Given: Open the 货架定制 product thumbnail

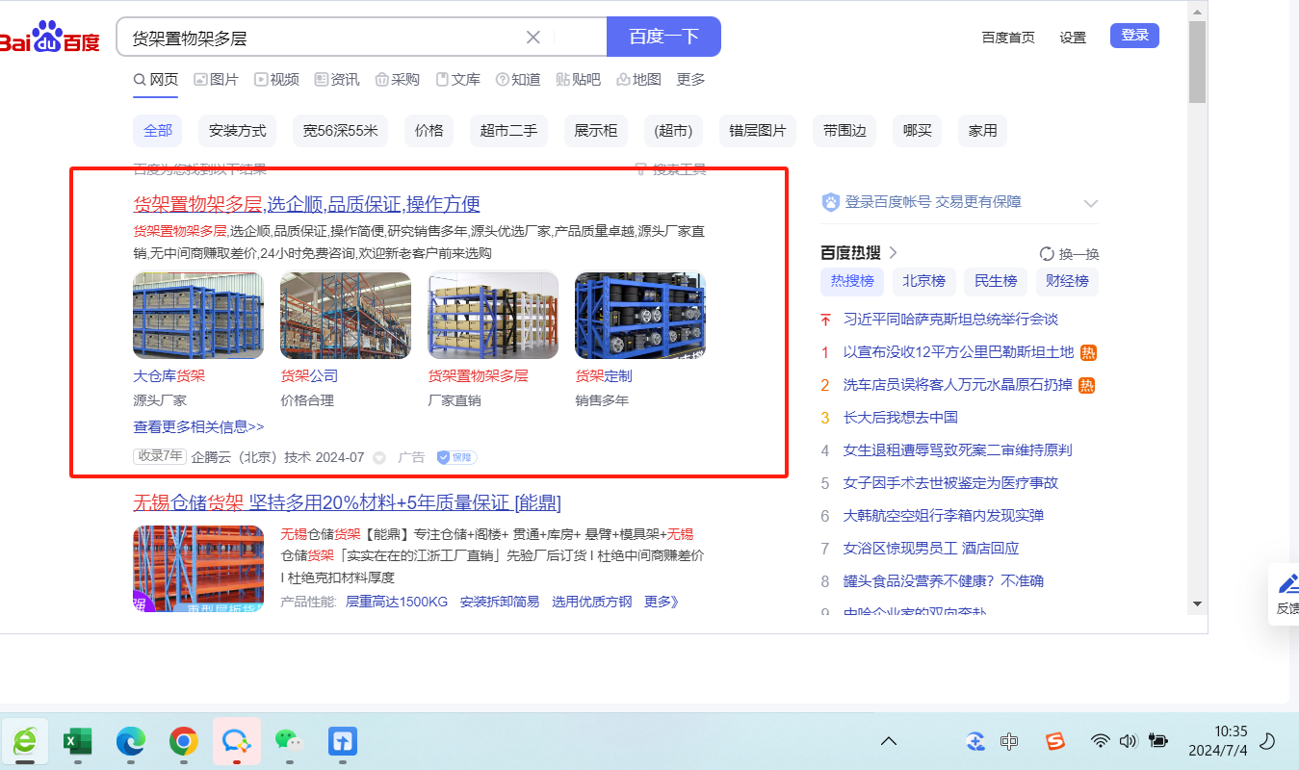Looking at the screenshot, I should [640, 316].
